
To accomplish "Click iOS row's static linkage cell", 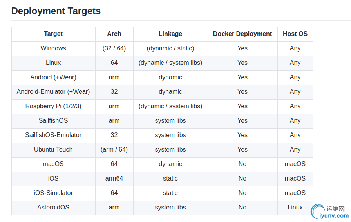I will (x=170, y=179).
